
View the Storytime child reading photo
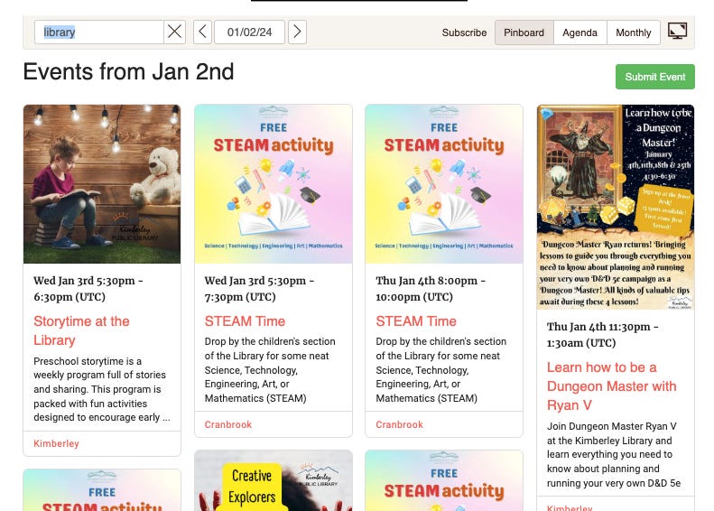pyautogui.click(x=102, y=184)
